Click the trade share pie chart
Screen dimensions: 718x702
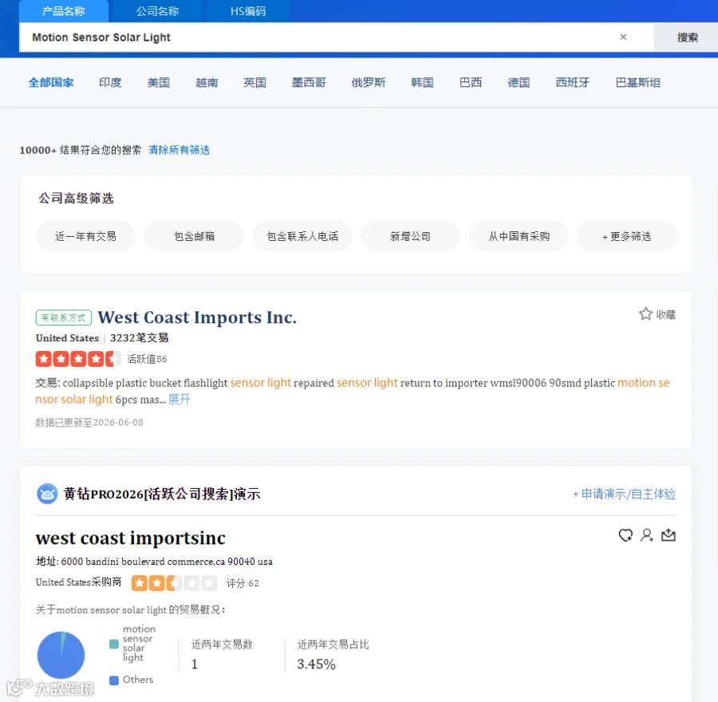point(61,655)
